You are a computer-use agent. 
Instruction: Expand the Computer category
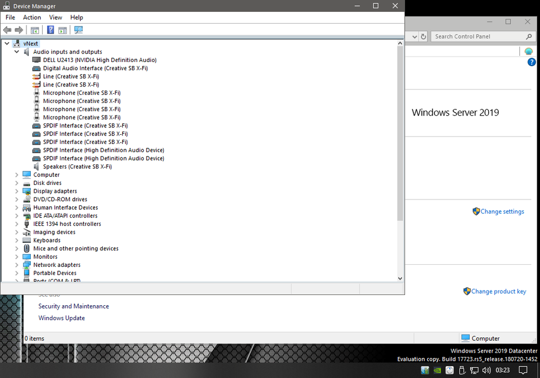click(17, 175)
